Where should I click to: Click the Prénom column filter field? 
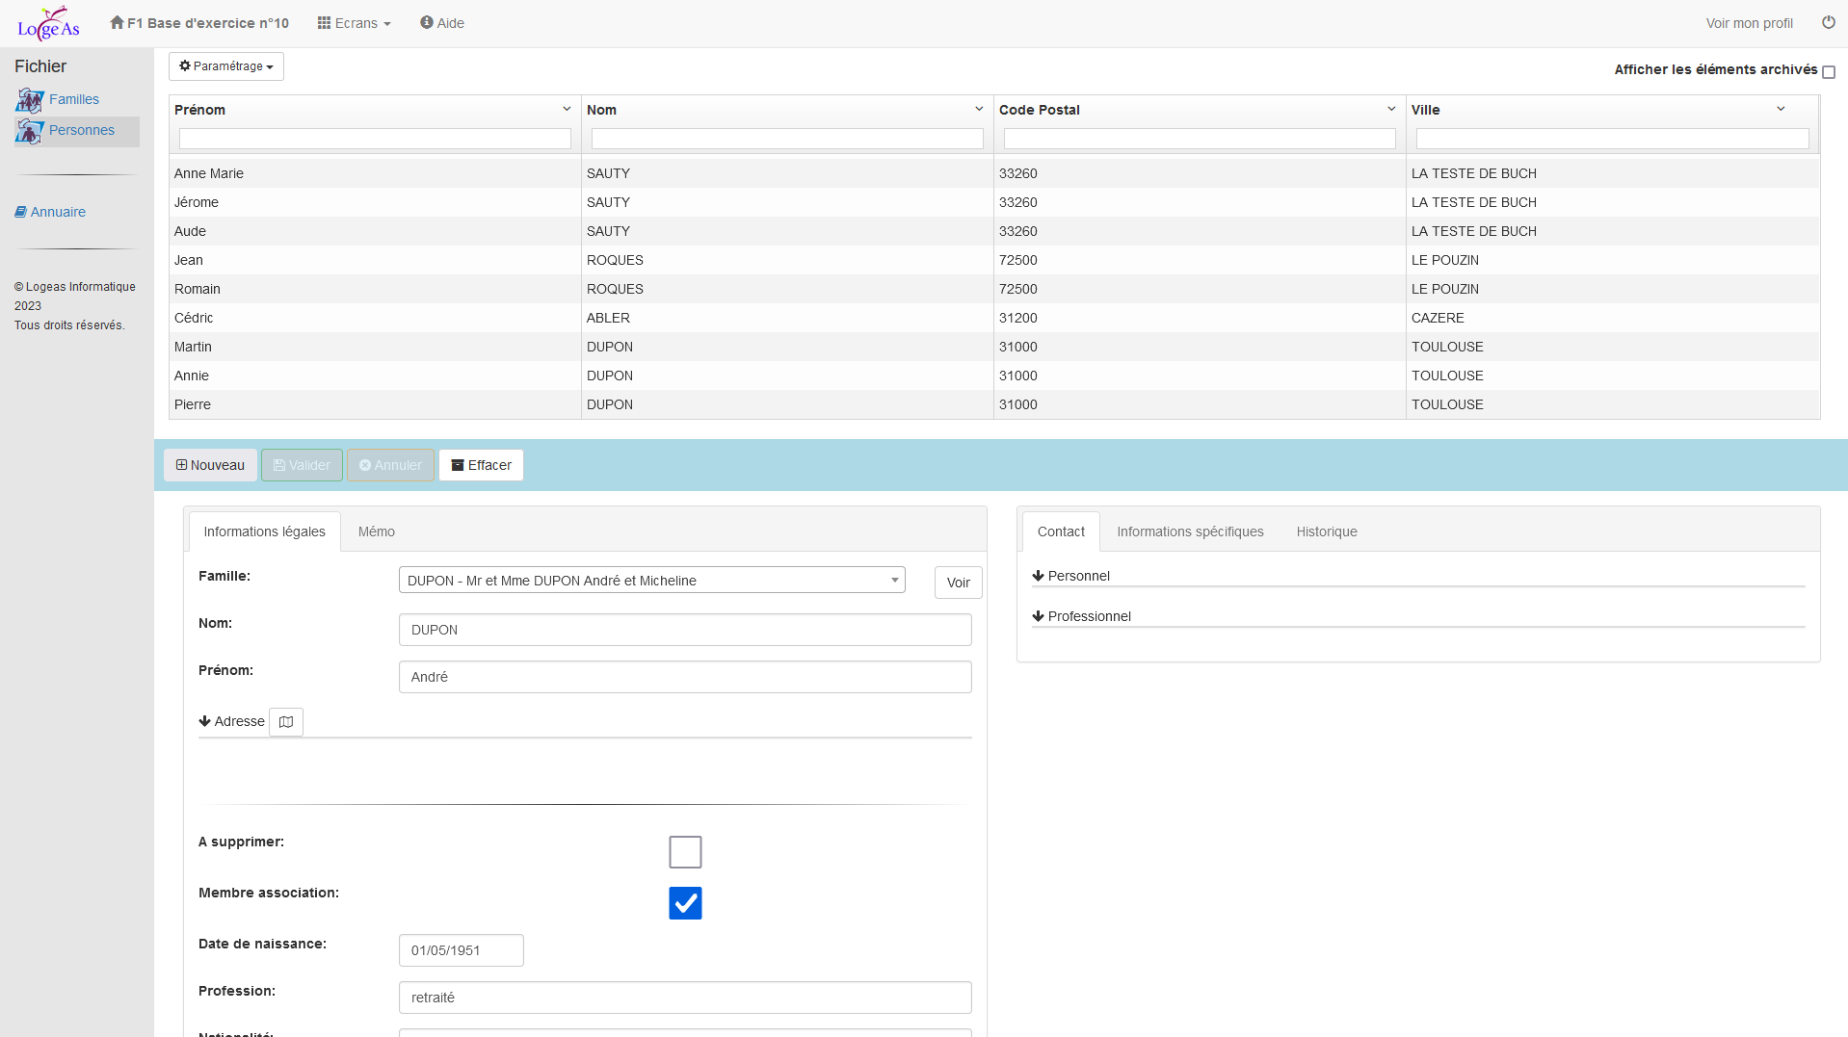375,140
